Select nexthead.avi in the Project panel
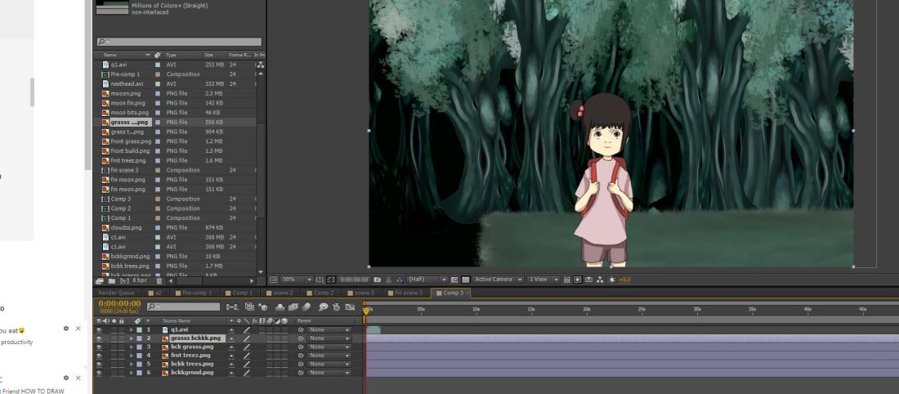The width and height of the screenshot is (899, 394). click(127, 83)
